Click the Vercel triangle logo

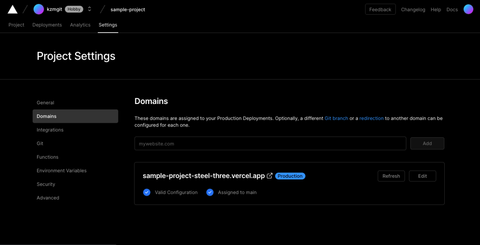(12, 9)
